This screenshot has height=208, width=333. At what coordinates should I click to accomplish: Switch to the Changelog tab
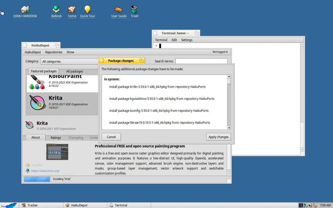click(76, 138)
